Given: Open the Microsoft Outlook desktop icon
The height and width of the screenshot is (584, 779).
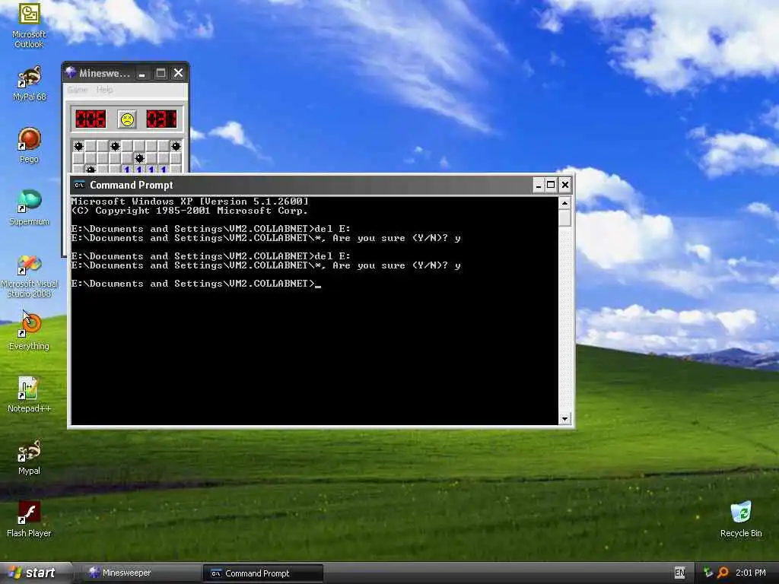Looking at the screenshot, I should pos(29,25).
